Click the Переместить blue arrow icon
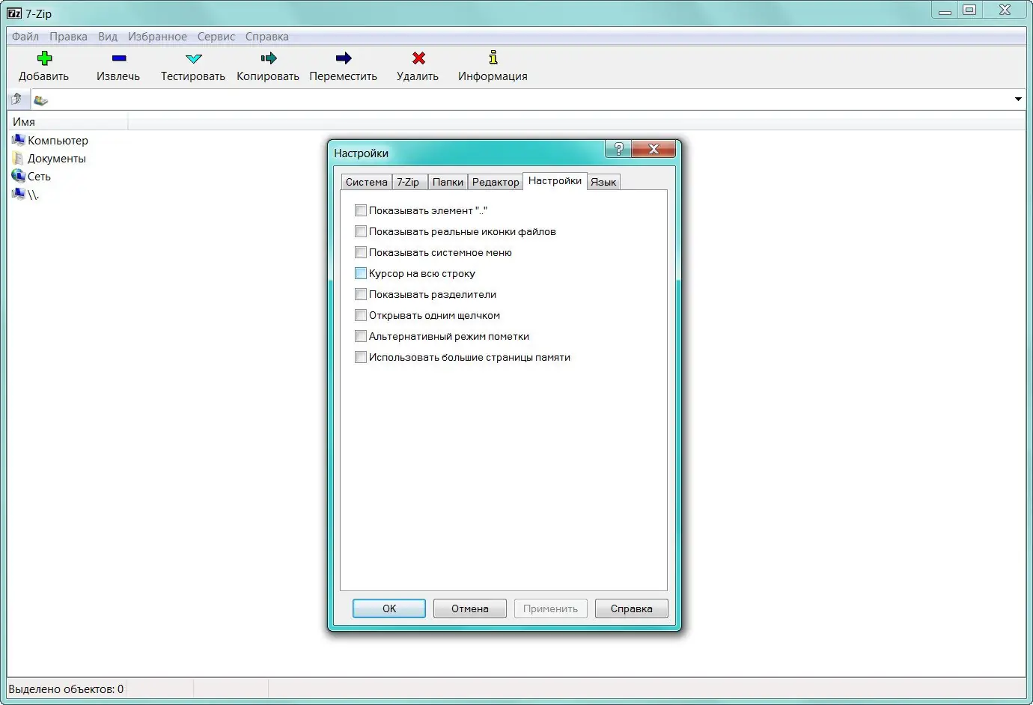The image size is (1033, 705). pos(344,58)
